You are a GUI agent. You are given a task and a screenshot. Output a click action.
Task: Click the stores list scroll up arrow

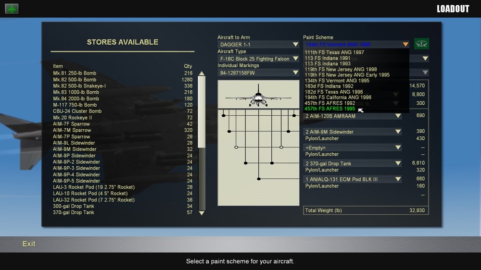click(x=202, y=73)
